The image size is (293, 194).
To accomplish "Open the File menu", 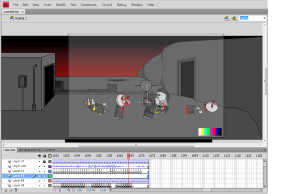I will click(x=16, y=4).
